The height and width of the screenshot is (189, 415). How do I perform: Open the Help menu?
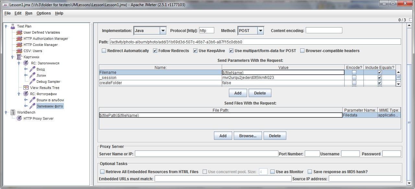[x=59, y=13]
